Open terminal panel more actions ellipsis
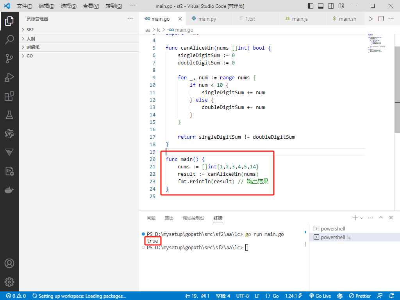Viewport: 400px width, 300px height. (x=371, y=218)
